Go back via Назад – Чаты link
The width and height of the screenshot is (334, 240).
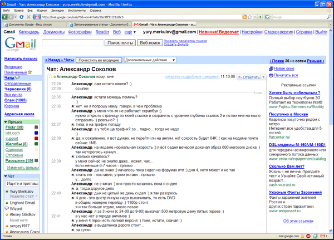coord(60,60)
